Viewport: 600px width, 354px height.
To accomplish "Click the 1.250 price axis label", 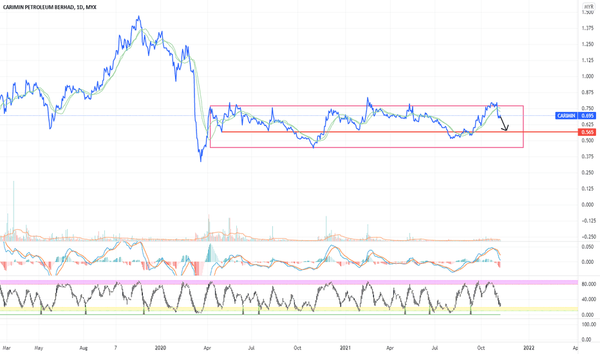I will pyautogui.click(x=587, y=44).
